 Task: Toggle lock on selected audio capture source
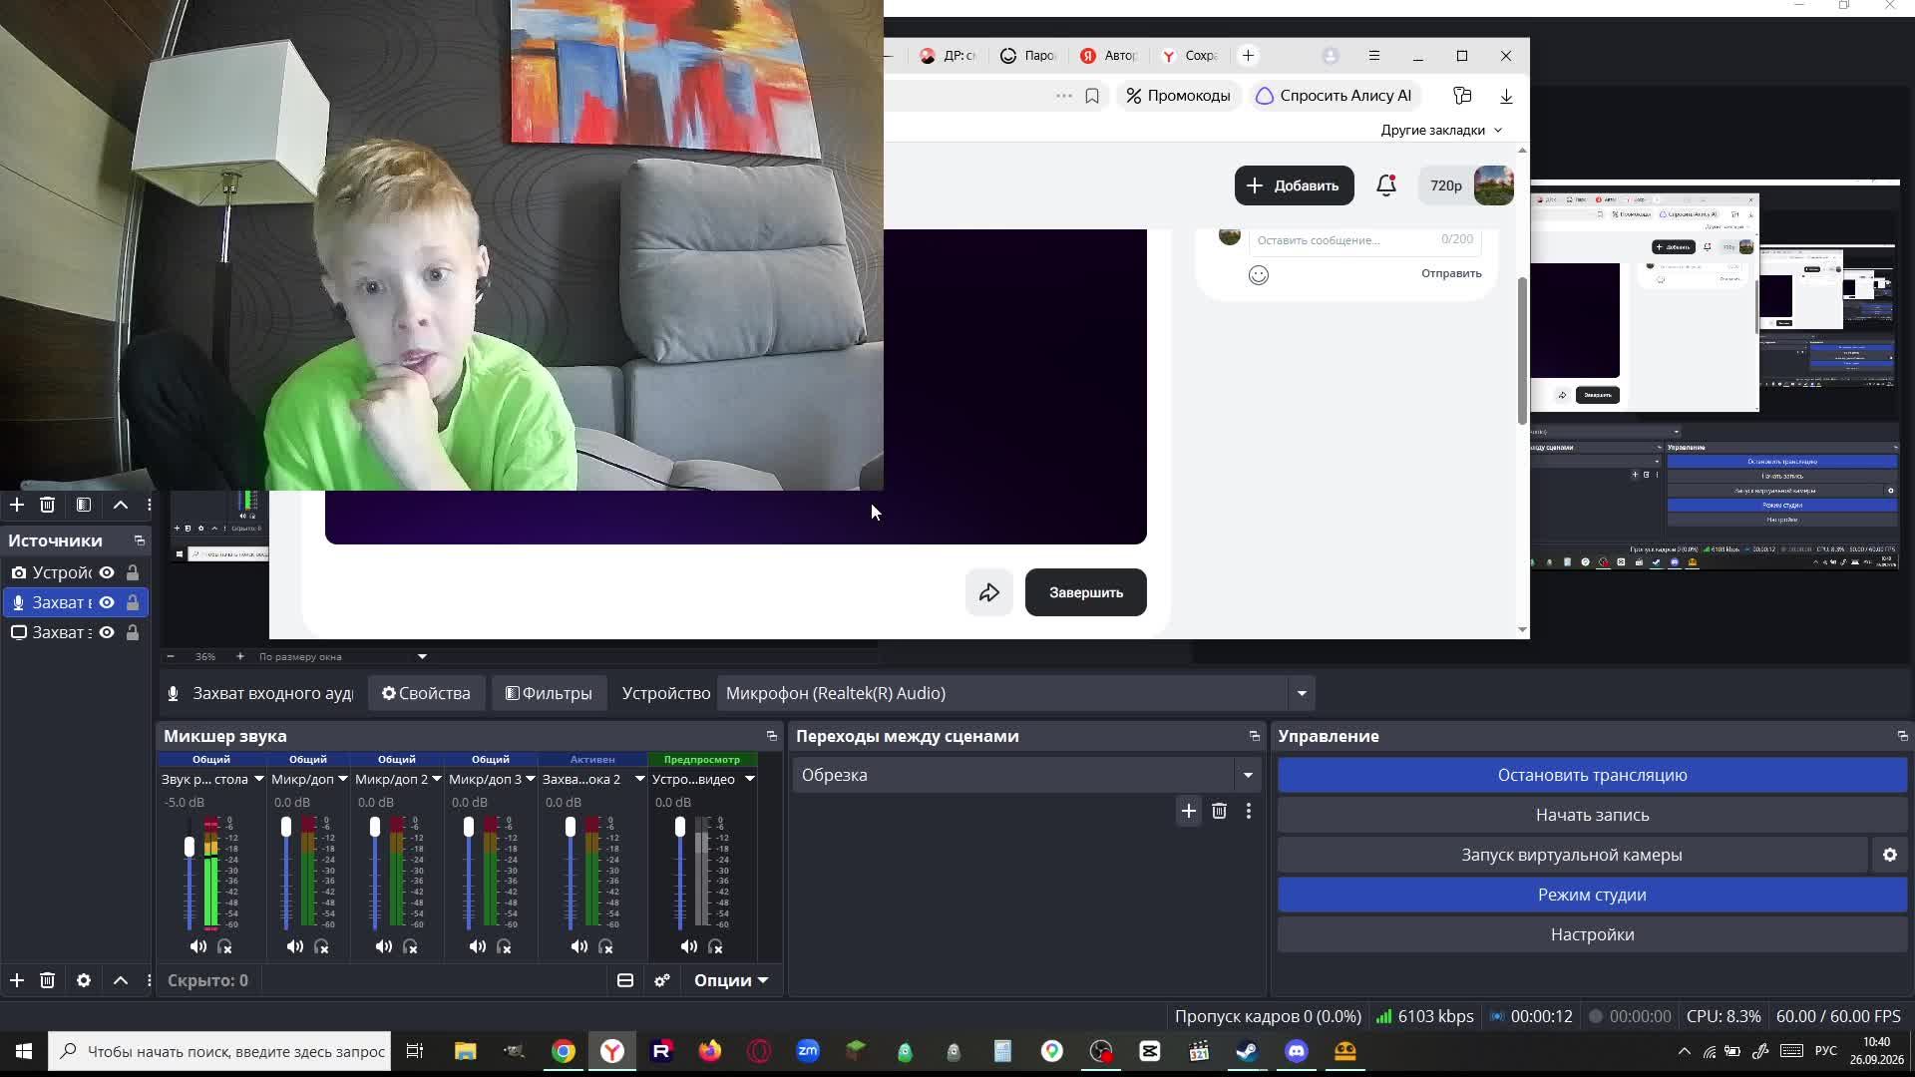pos(133,602)
